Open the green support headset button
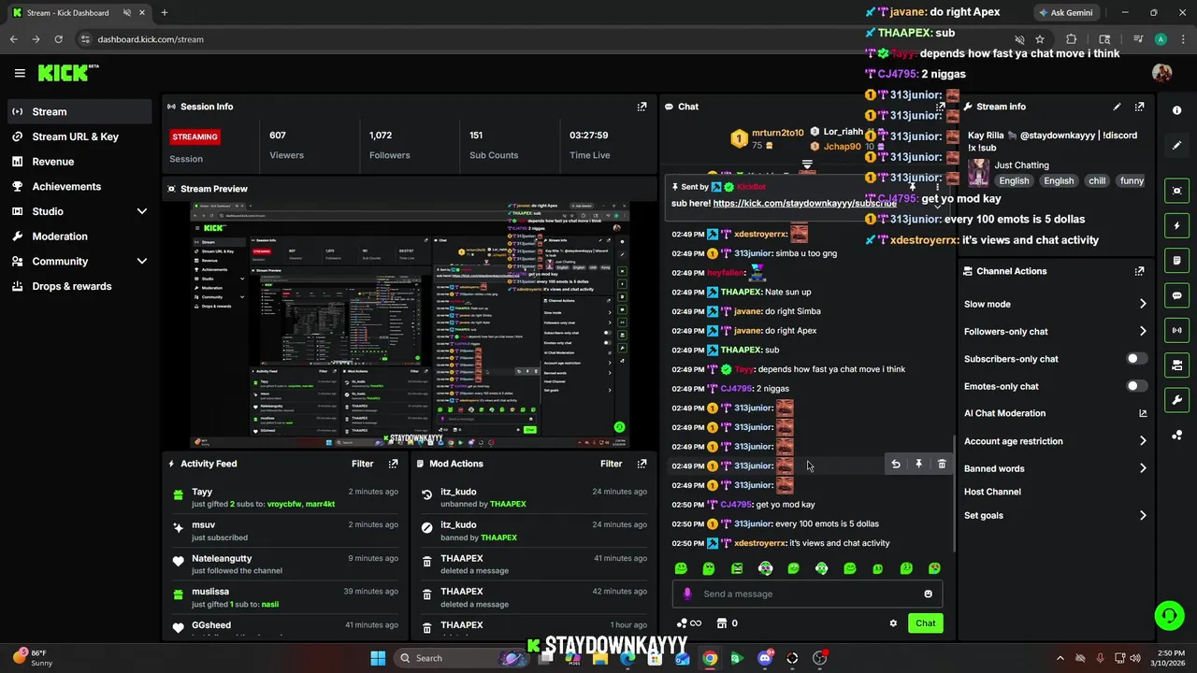Screen dimensions: 1197x673 pyautogui.click(x=1169, y=615)
